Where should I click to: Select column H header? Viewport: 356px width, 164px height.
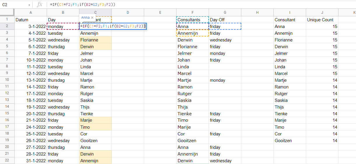point(257,12)
